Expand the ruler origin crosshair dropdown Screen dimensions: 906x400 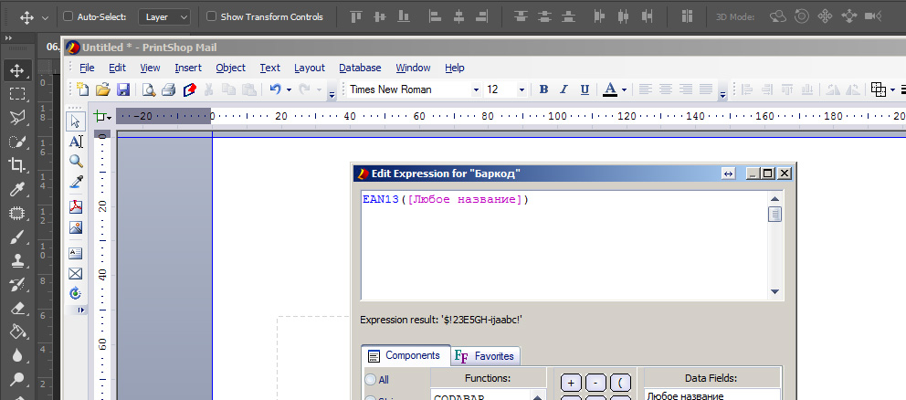coord(109,117)
